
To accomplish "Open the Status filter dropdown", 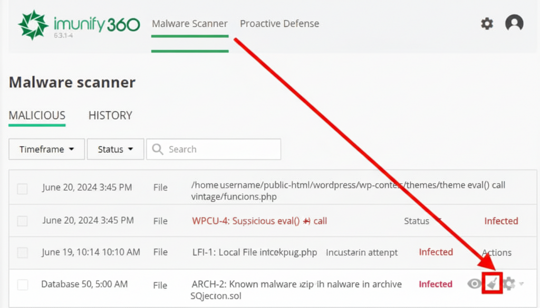I will tap(115, 149).
